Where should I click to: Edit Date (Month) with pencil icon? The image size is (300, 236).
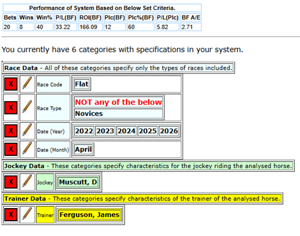[27, 149]
